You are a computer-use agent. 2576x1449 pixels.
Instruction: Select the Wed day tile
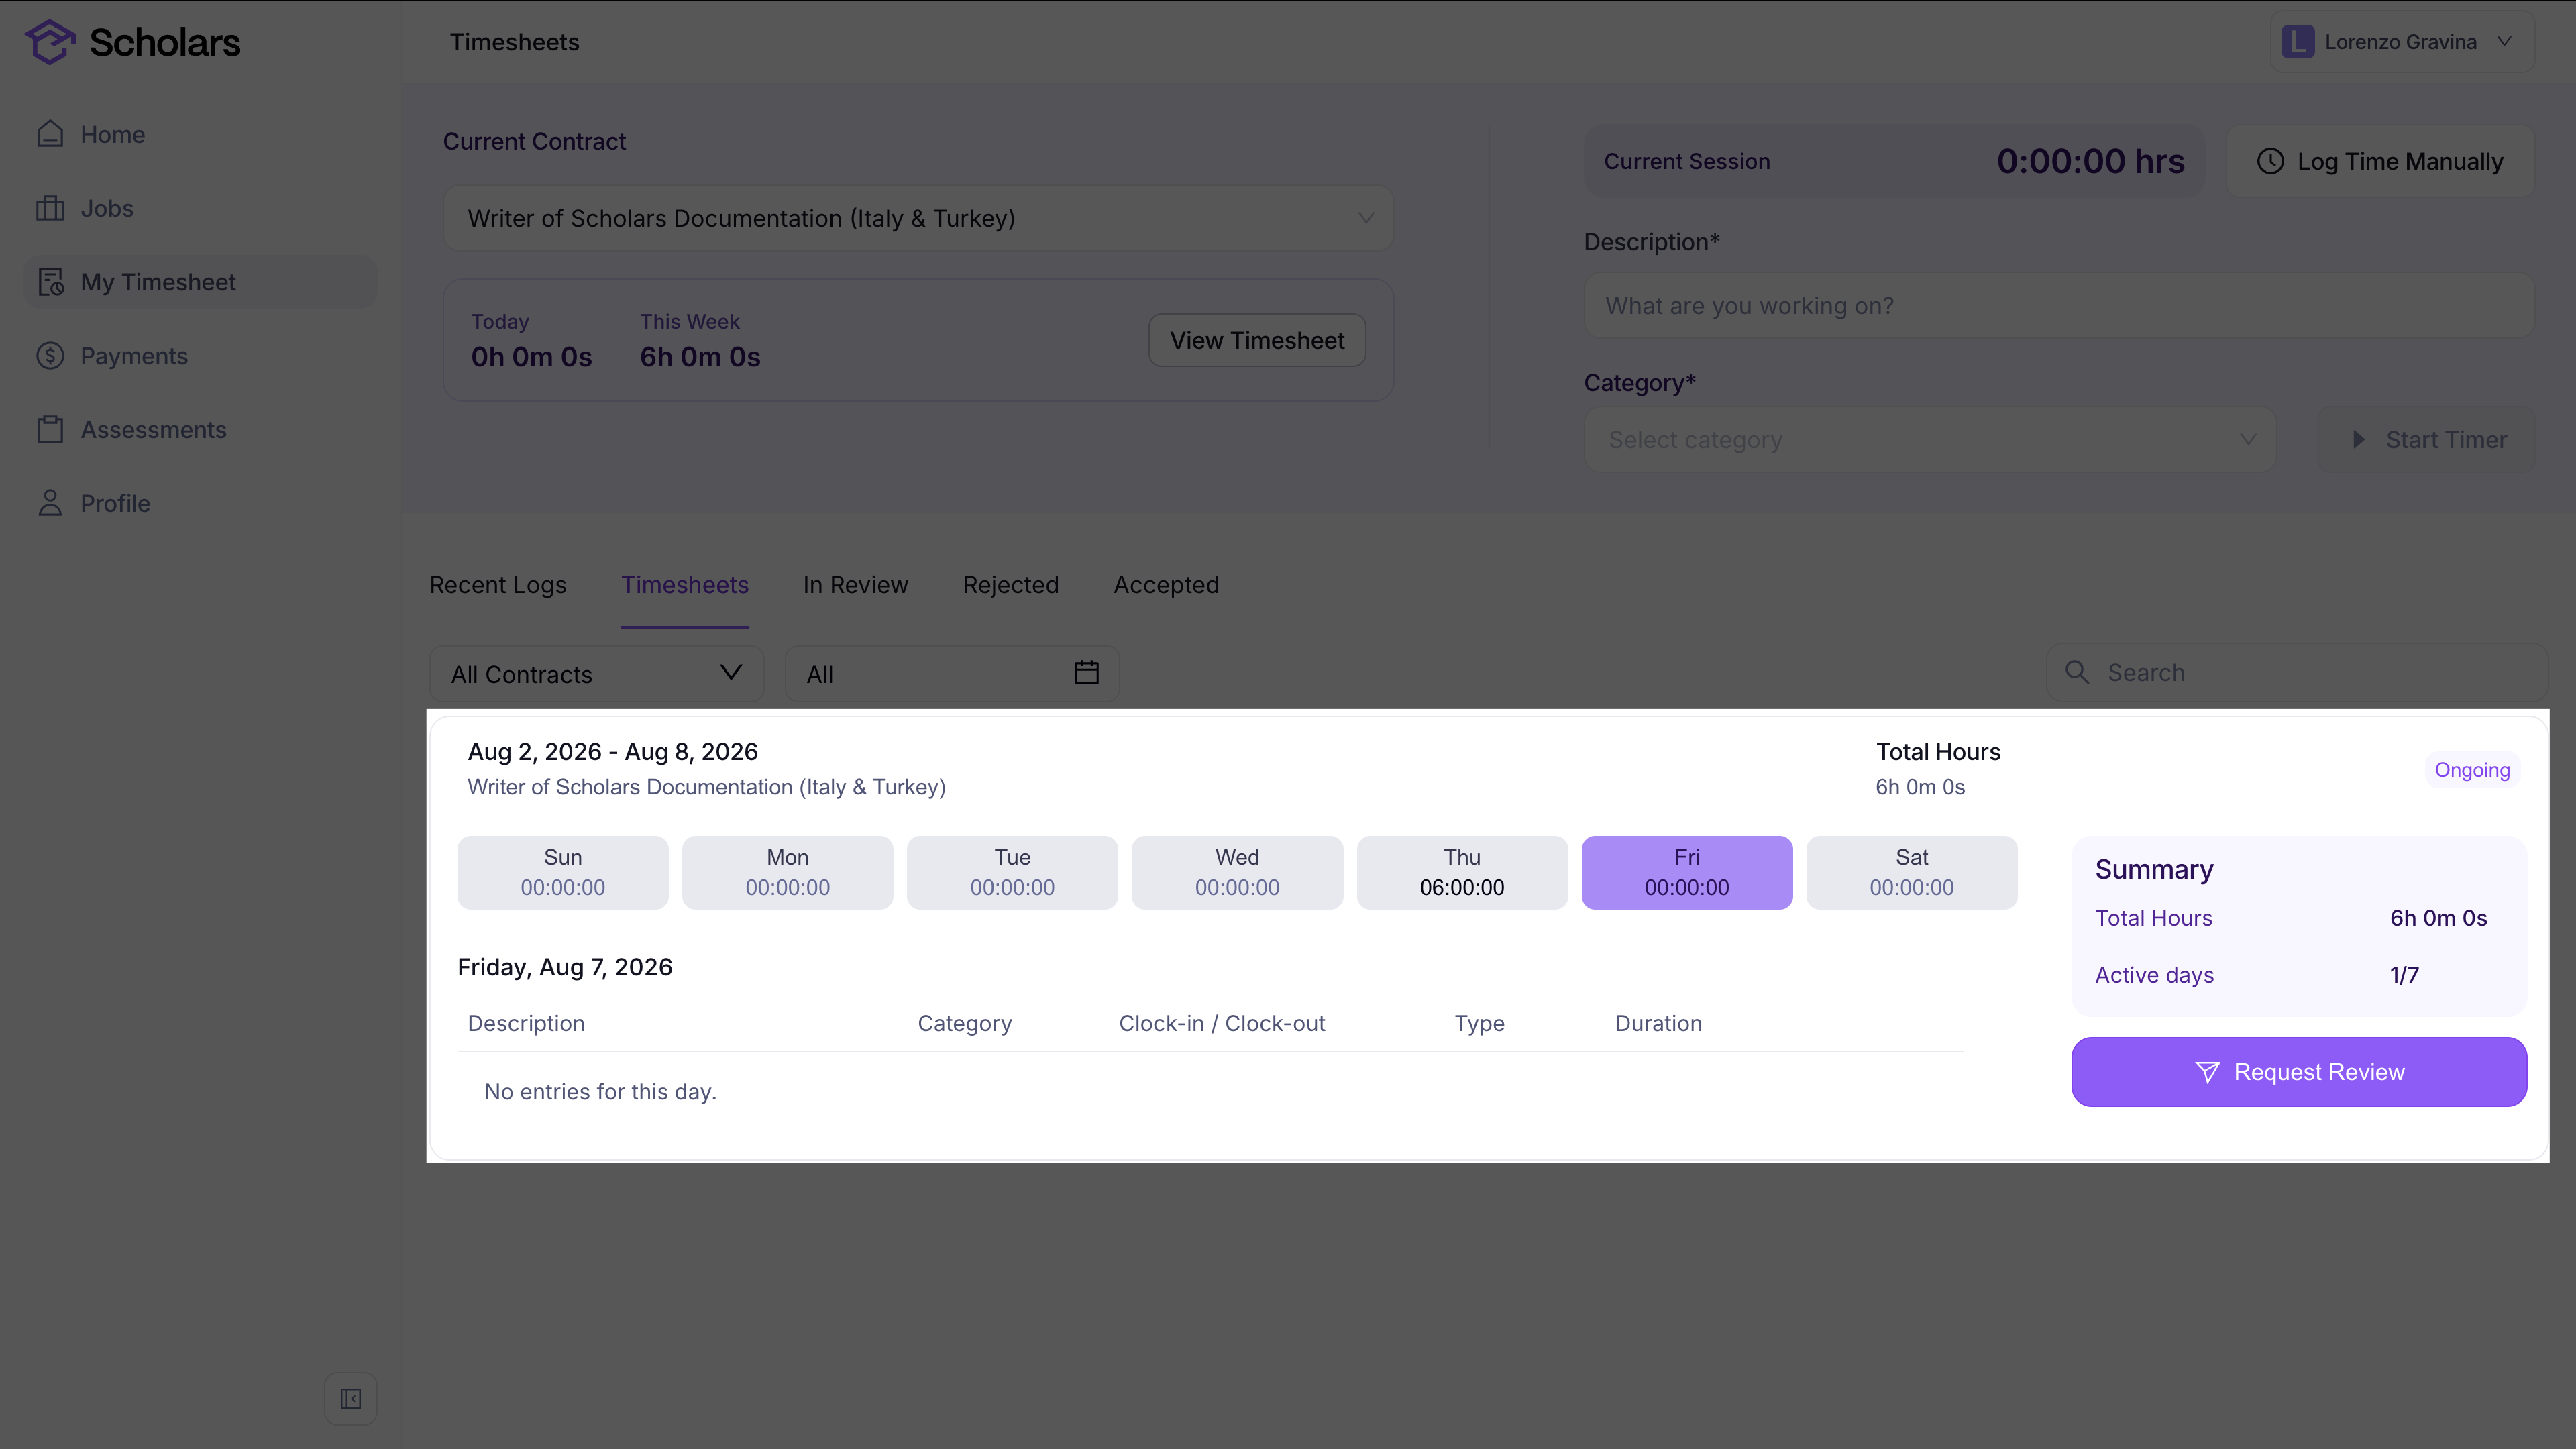point(1237,872)
